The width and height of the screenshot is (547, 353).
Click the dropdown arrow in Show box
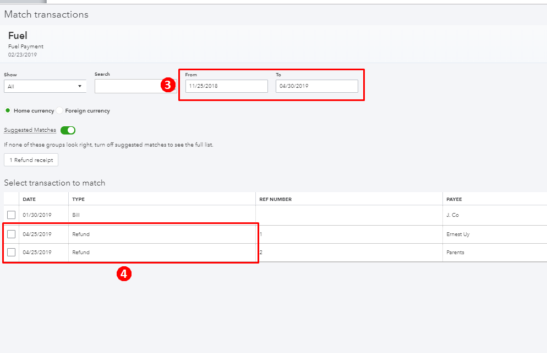tap(80, 86)
